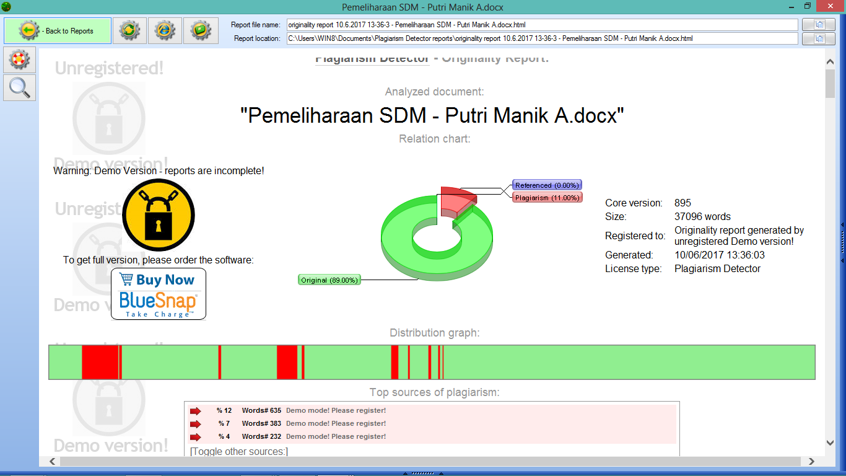Click the vertical scrollbar thumb
The height and width of the screenshot is (476, 846).
[831, 84]
